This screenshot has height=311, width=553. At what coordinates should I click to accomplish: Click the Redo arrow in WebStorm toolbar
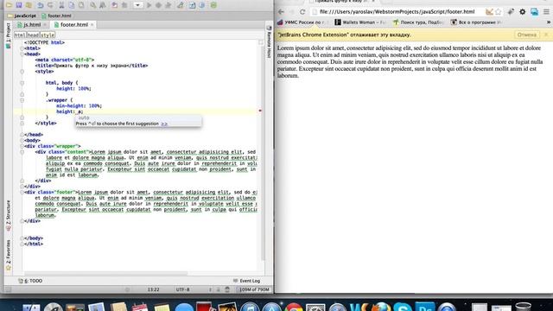coord(50,5)
